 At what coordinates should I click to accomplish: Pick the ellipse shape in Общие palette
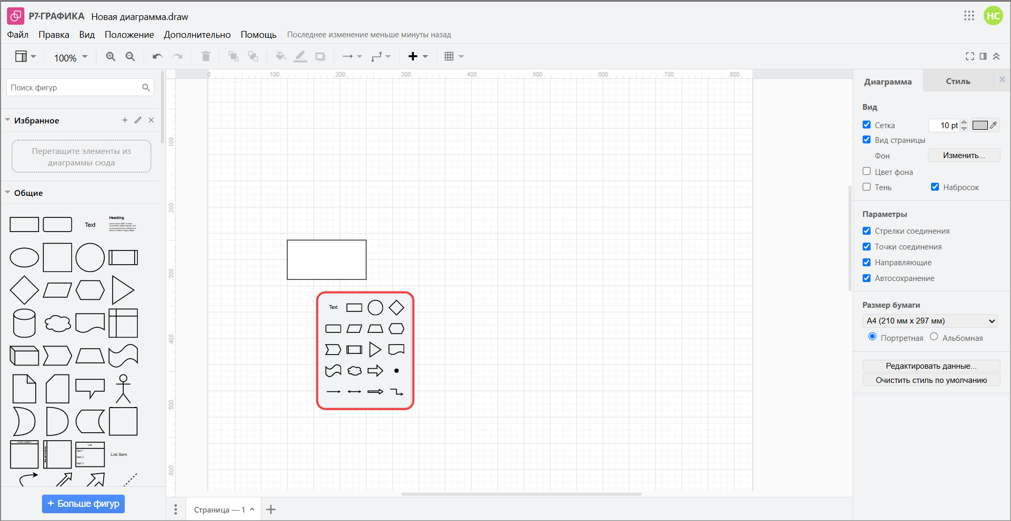[24, 257]
